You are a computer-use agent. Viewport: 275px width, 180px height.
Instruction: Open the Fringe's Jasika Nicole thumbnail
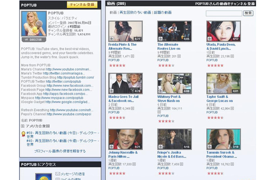pos(174,139)
